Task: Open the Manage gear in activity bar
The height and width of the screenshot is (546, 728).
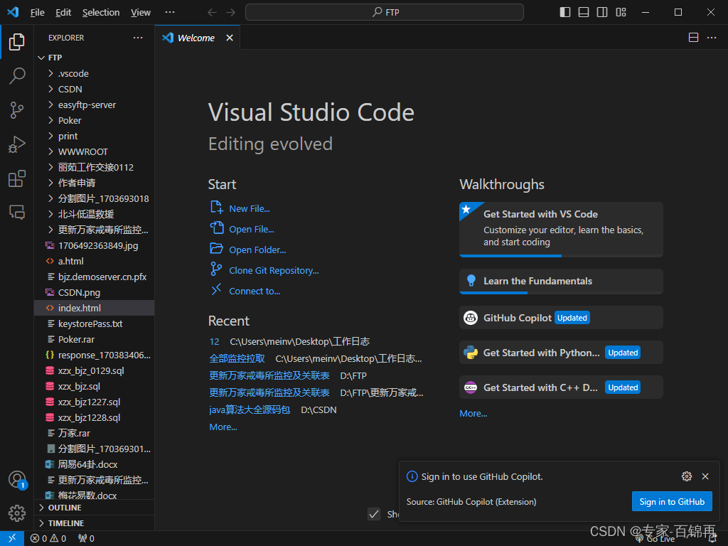Action: point(17,513)
